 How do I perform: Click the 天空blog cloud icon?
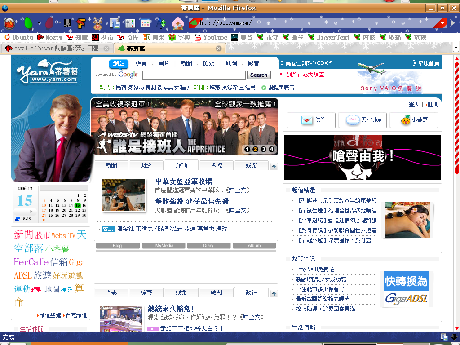(354, 120)
